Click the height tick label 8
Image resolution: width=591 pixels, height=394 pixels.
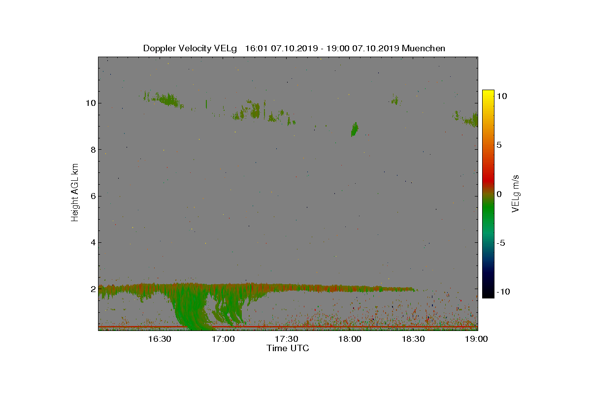[92, 150]
